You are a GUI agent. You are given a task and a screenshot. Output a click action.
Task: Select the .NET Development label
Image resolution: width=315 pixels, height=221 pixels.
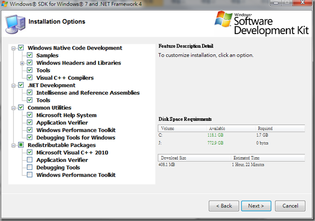click(x=51, y=85)
